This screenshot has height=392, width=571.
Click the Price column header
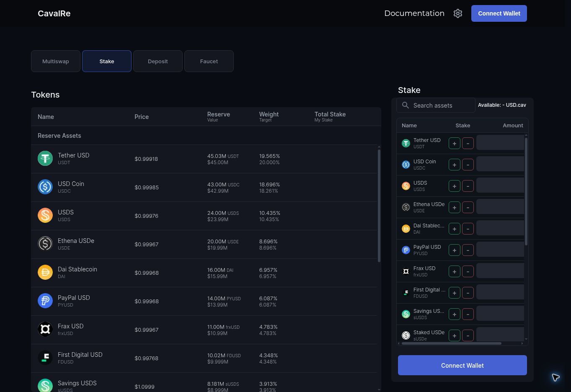pos(142,117)
